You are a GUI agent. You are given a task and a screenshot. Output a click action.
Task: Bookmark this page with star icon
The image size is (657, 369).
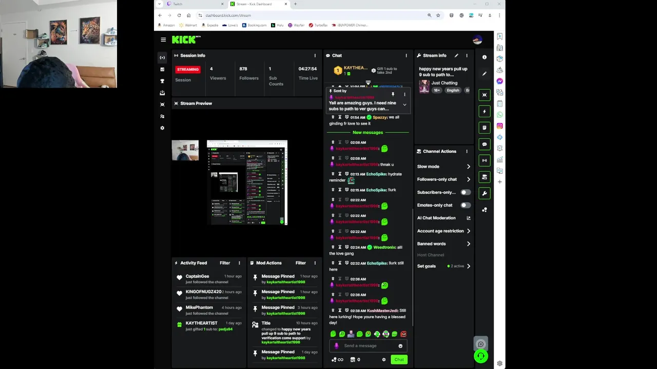click(438, 15)
